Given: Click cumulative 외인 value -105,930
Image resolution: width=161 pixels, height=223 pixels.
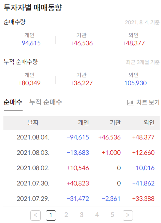Looking at the screenshot, I should pos(134,83).
